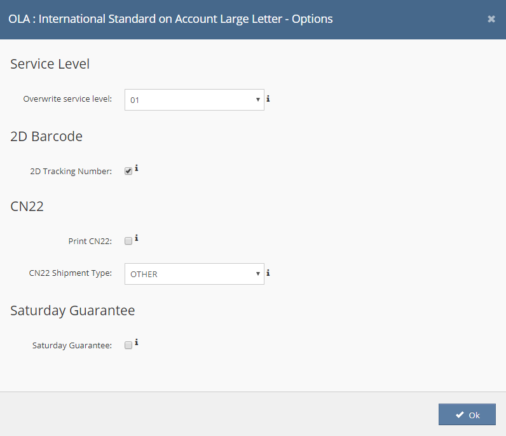Click the '2D Tracking Number:' label
The image size is (506, 436).
71,171
